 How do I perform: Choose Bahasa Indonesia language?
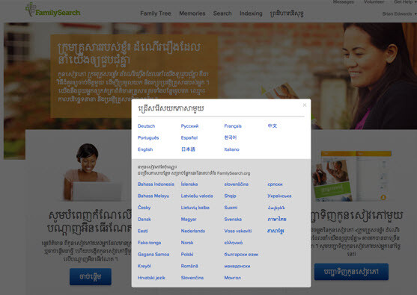coord(156,184)
